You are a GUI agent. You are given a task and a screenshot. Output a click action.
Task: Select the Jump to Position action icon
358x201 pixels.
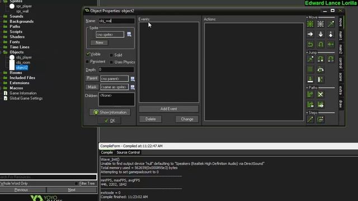(x=310, y=59)
